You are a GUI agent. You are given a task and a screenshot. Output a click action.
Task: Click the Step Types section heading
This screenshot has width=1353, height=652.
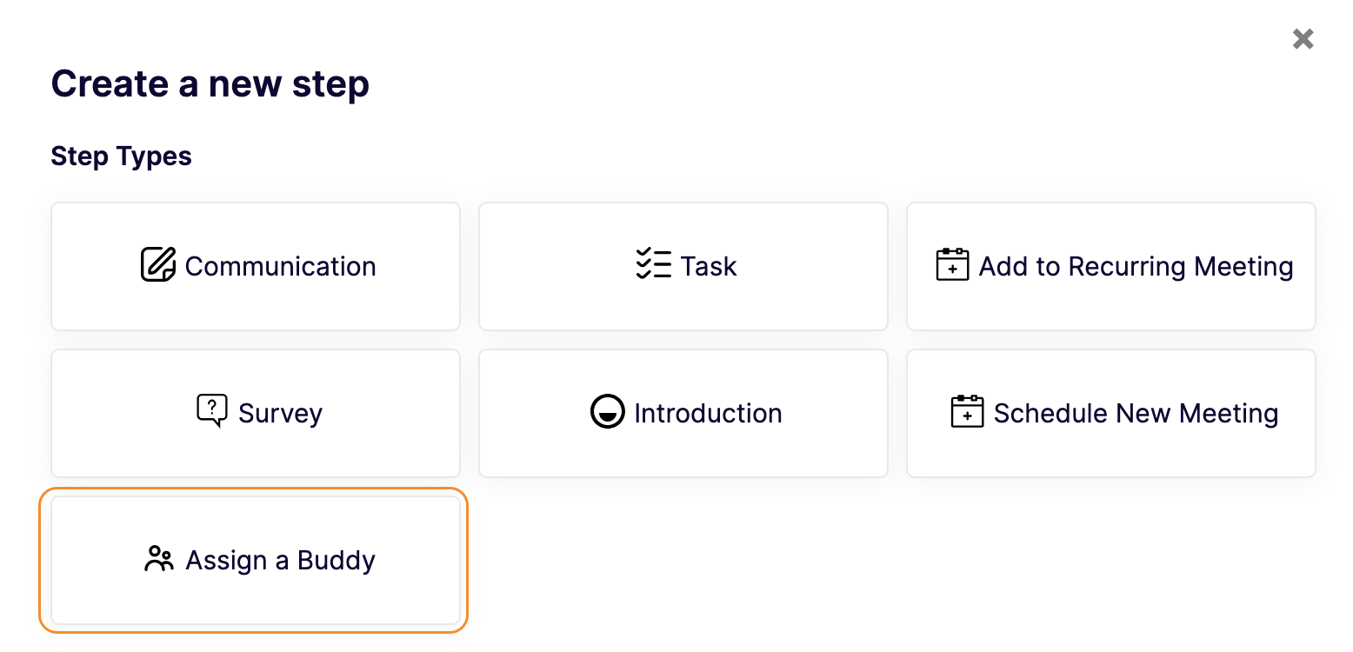121,156
